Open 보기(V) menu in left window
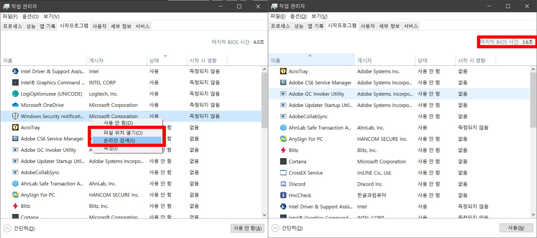Screen dimensions: 537x238 (51, 16)
